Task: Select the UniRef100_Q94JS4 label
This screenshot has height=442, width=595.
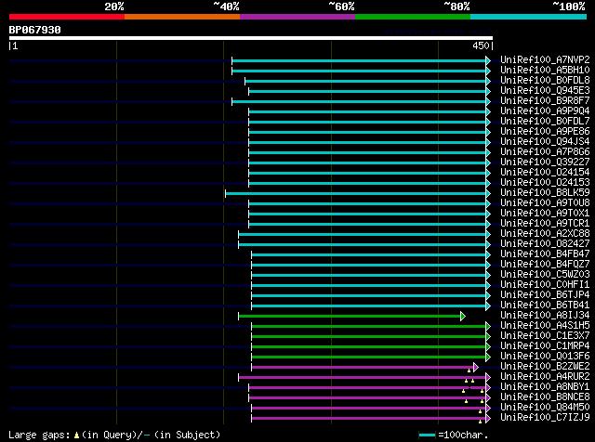Action: click(x=545, y=142)
